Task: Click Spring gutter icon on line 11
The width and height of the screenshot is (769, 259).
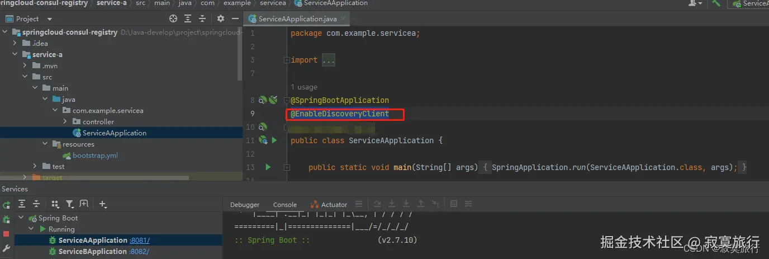Action: (263, 140)
